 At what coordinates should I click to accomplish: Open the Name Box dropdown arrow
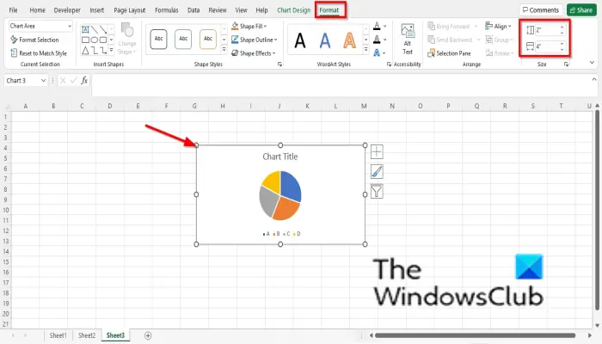tap(43, 80)
